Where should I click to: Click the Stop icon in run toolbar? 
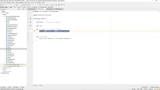[49, 5]
